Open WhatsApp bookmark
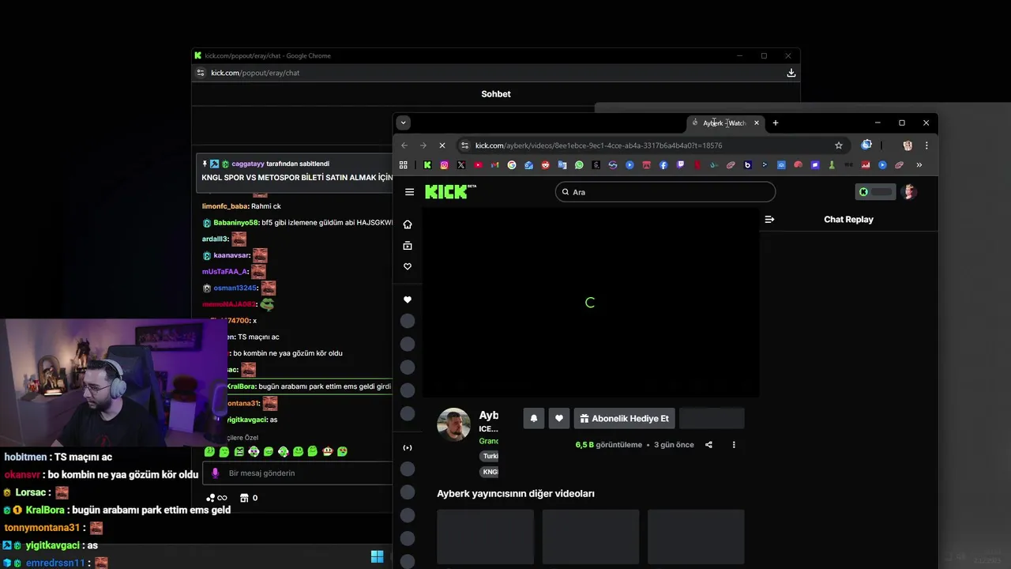This screenshot has width=1011, height=569. pos(579,165)
